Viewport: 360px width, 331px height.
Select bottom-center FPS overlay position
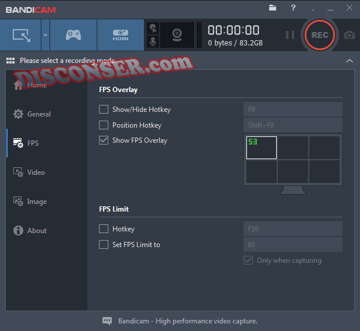point(293,171)
